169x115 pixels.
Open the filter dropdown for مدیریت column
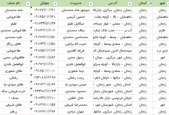91,4
